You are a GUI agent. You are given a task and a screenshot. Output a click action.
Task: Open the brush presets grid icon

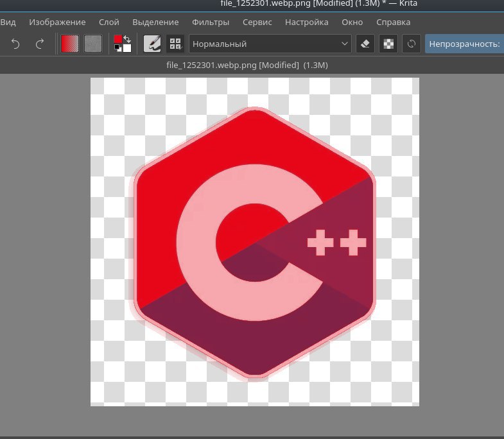point(175,44)
